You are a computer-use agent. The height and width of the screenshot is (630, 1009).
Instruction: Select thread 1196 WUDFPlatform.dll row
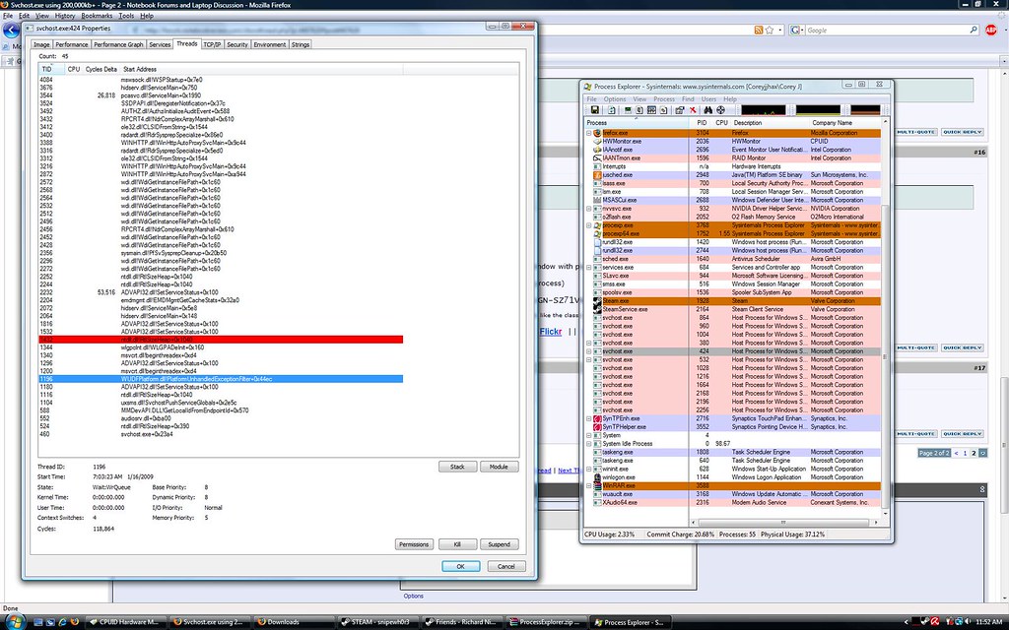pyautogui.click(x=221, y=379)
